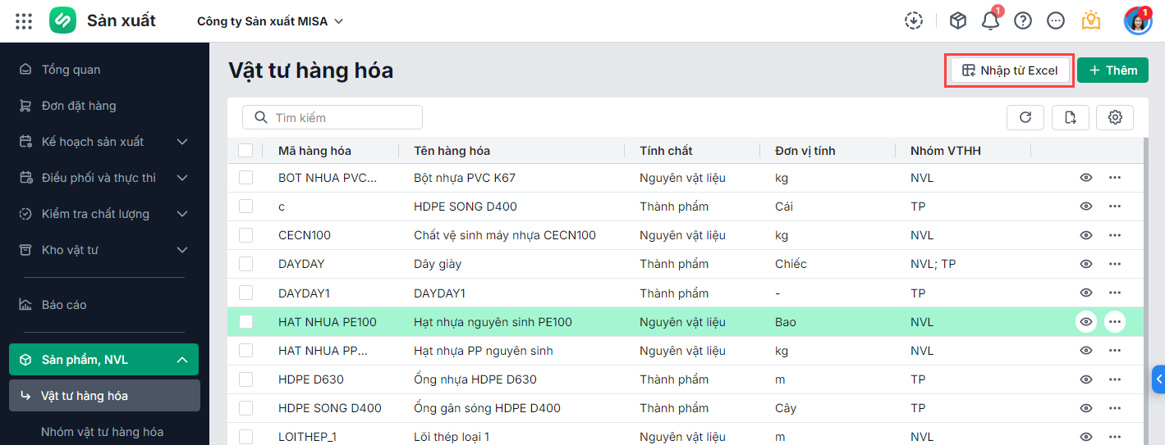Open the Công ty Sản xuất MISA dropdown

270,21
